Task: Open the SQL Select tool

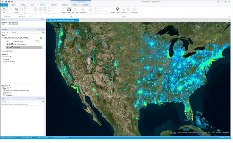Action: point(21,11)
